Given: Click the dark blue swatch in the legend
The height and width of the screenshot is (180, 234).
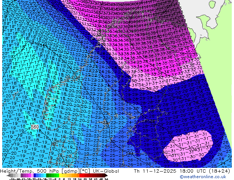Looking at the screenshot, I should point(35,176).
